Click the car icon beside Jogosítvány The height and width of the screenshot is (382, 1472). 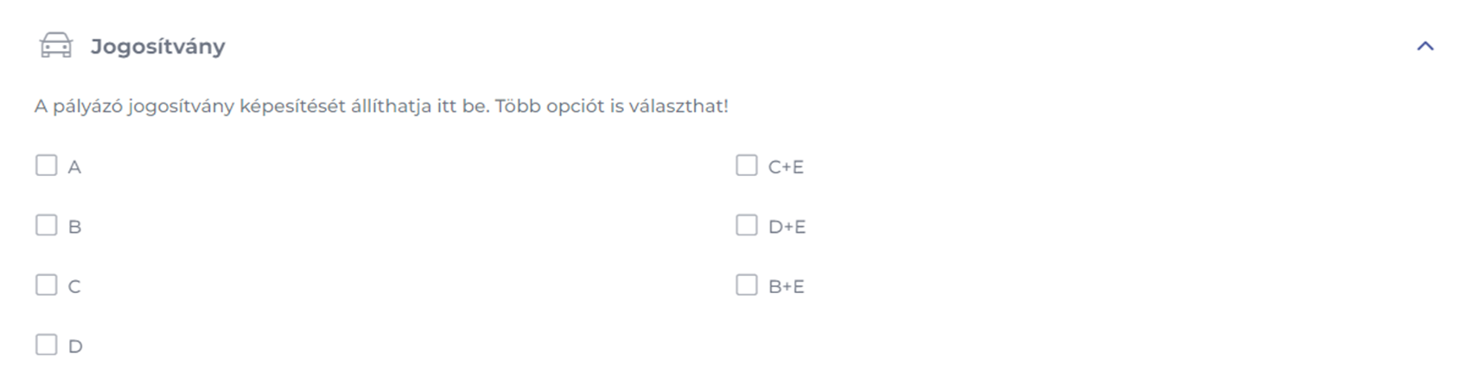point(56,46)
